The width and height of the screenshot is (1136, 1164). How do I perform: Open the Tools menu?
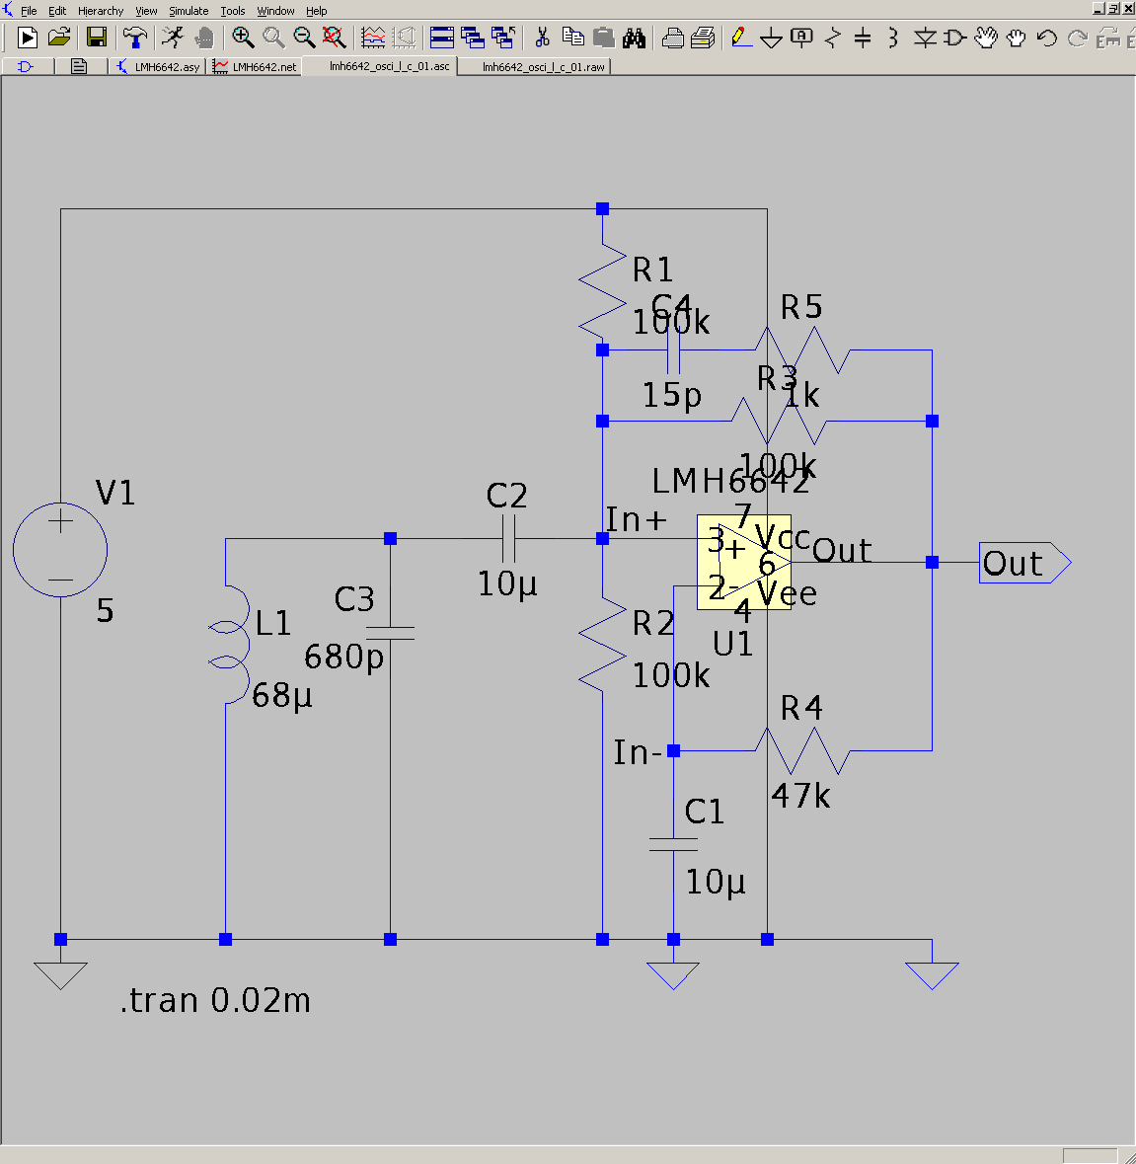point(232,11)
